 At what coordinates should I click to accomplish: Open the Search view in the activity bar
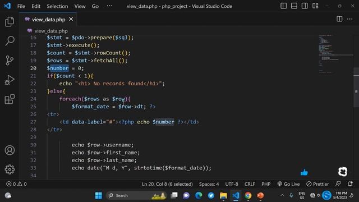10,41
